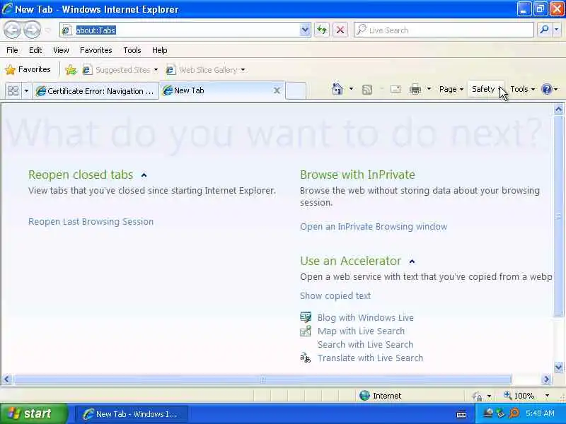566x424 pixels.
Task: Open the Safety command menu
Action: pyautogui.click(x=486, y=89)
